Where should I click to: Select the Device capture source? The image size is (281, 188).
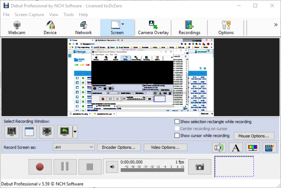[50, 28]
